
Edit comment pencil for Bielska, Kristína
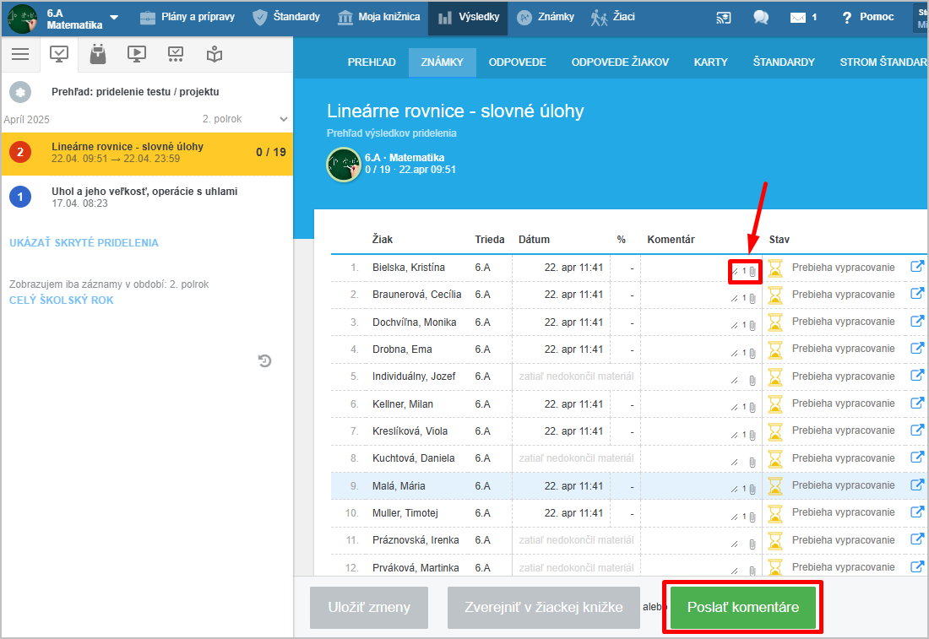pos(735,272)
